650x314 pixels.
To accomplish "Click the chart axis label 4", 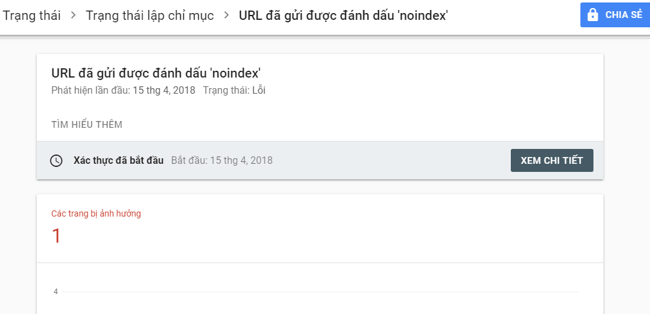I will [55, 292].
